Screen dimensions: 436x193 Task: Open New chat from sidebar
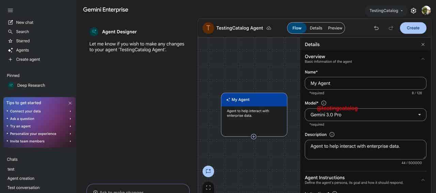25,23
